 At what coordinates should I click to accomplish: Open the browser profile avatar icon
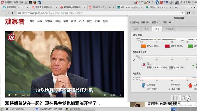[189, 13]
